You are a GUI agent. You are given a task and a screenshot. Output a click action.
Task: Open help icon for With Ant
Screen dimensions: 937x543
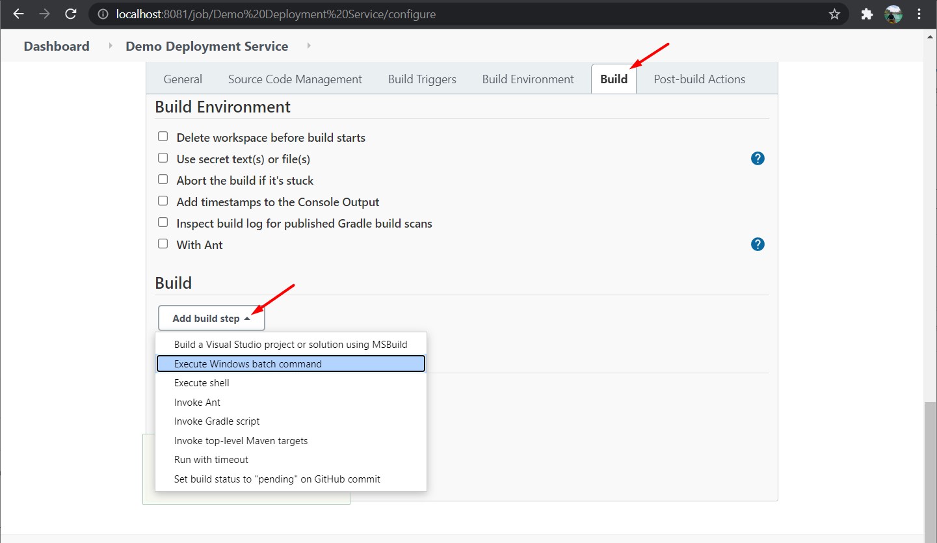(x=758, y=245)
